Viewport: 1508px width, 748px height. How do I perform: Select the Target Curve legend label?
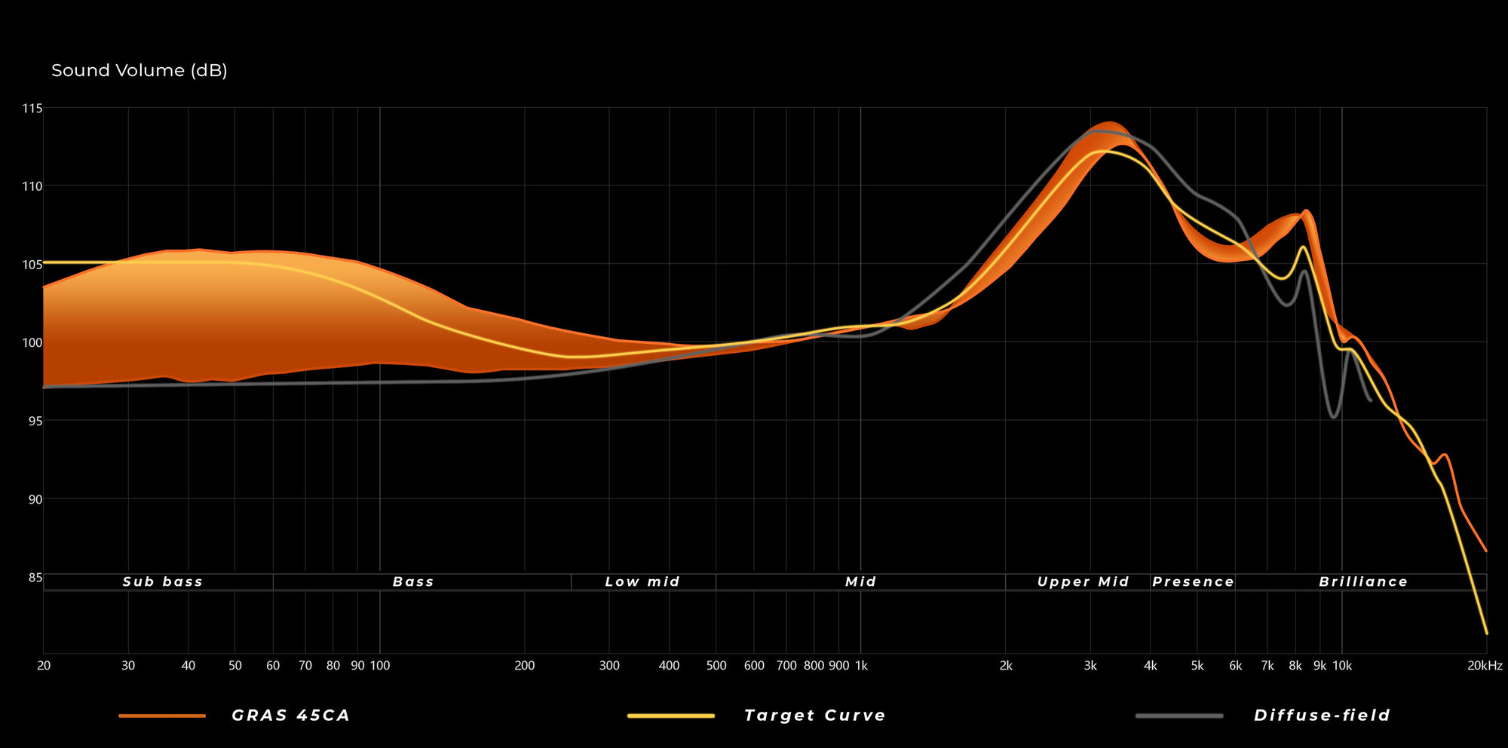click(x=814, y=716)
